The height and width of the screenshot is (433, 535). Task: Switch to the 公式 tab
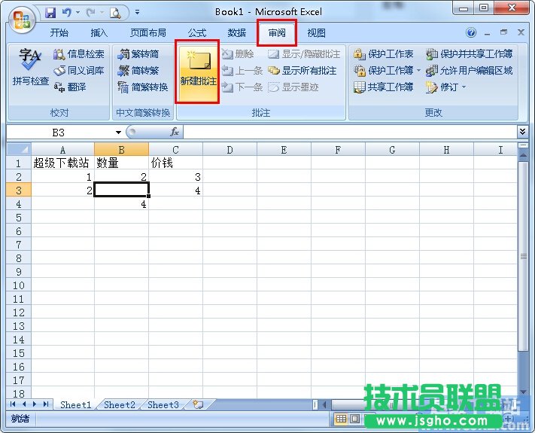pyautogui.click(x=197, y=33)
